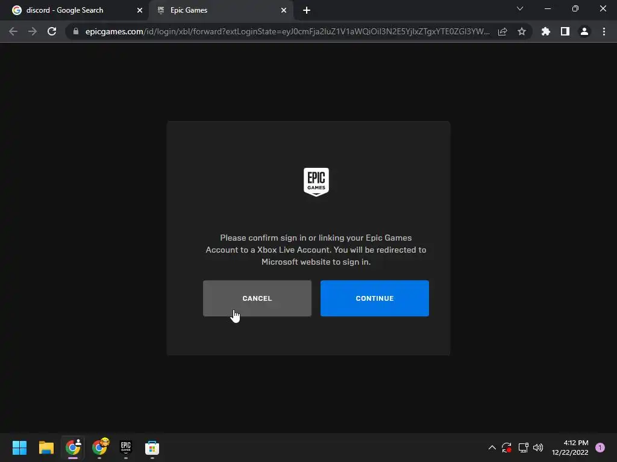Go back to the previous page
This screenshot has height=462, width=617.
point(13,31)
